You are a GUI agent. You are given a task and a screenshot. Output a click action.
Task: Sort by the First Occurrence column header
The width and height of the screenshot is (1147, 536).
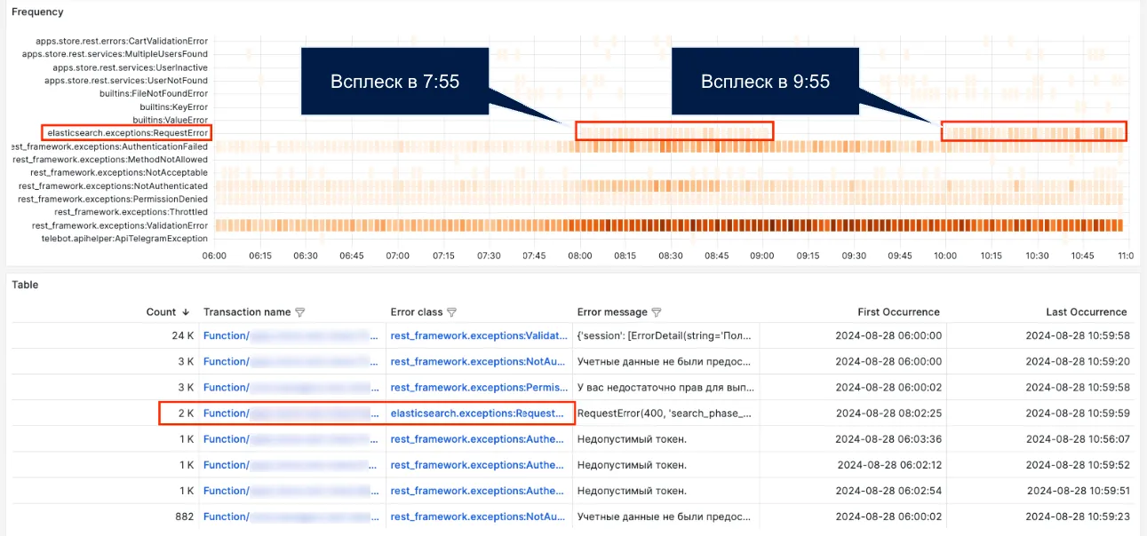point(898,312)
